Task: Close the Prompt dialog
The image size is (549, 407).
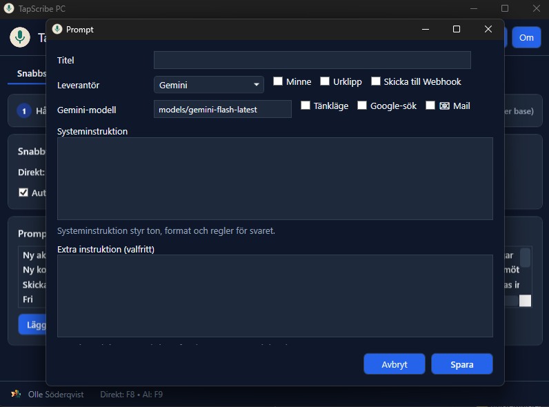Action: coord(488,29)
